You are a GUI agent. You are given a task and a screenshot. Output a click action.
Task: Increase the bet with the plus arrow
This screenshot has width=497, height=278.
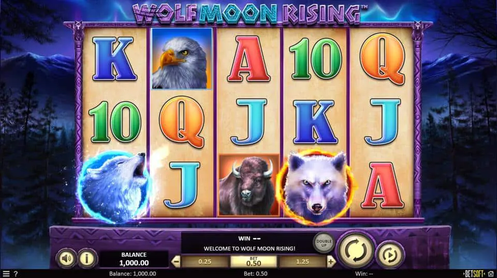point(331,262)
